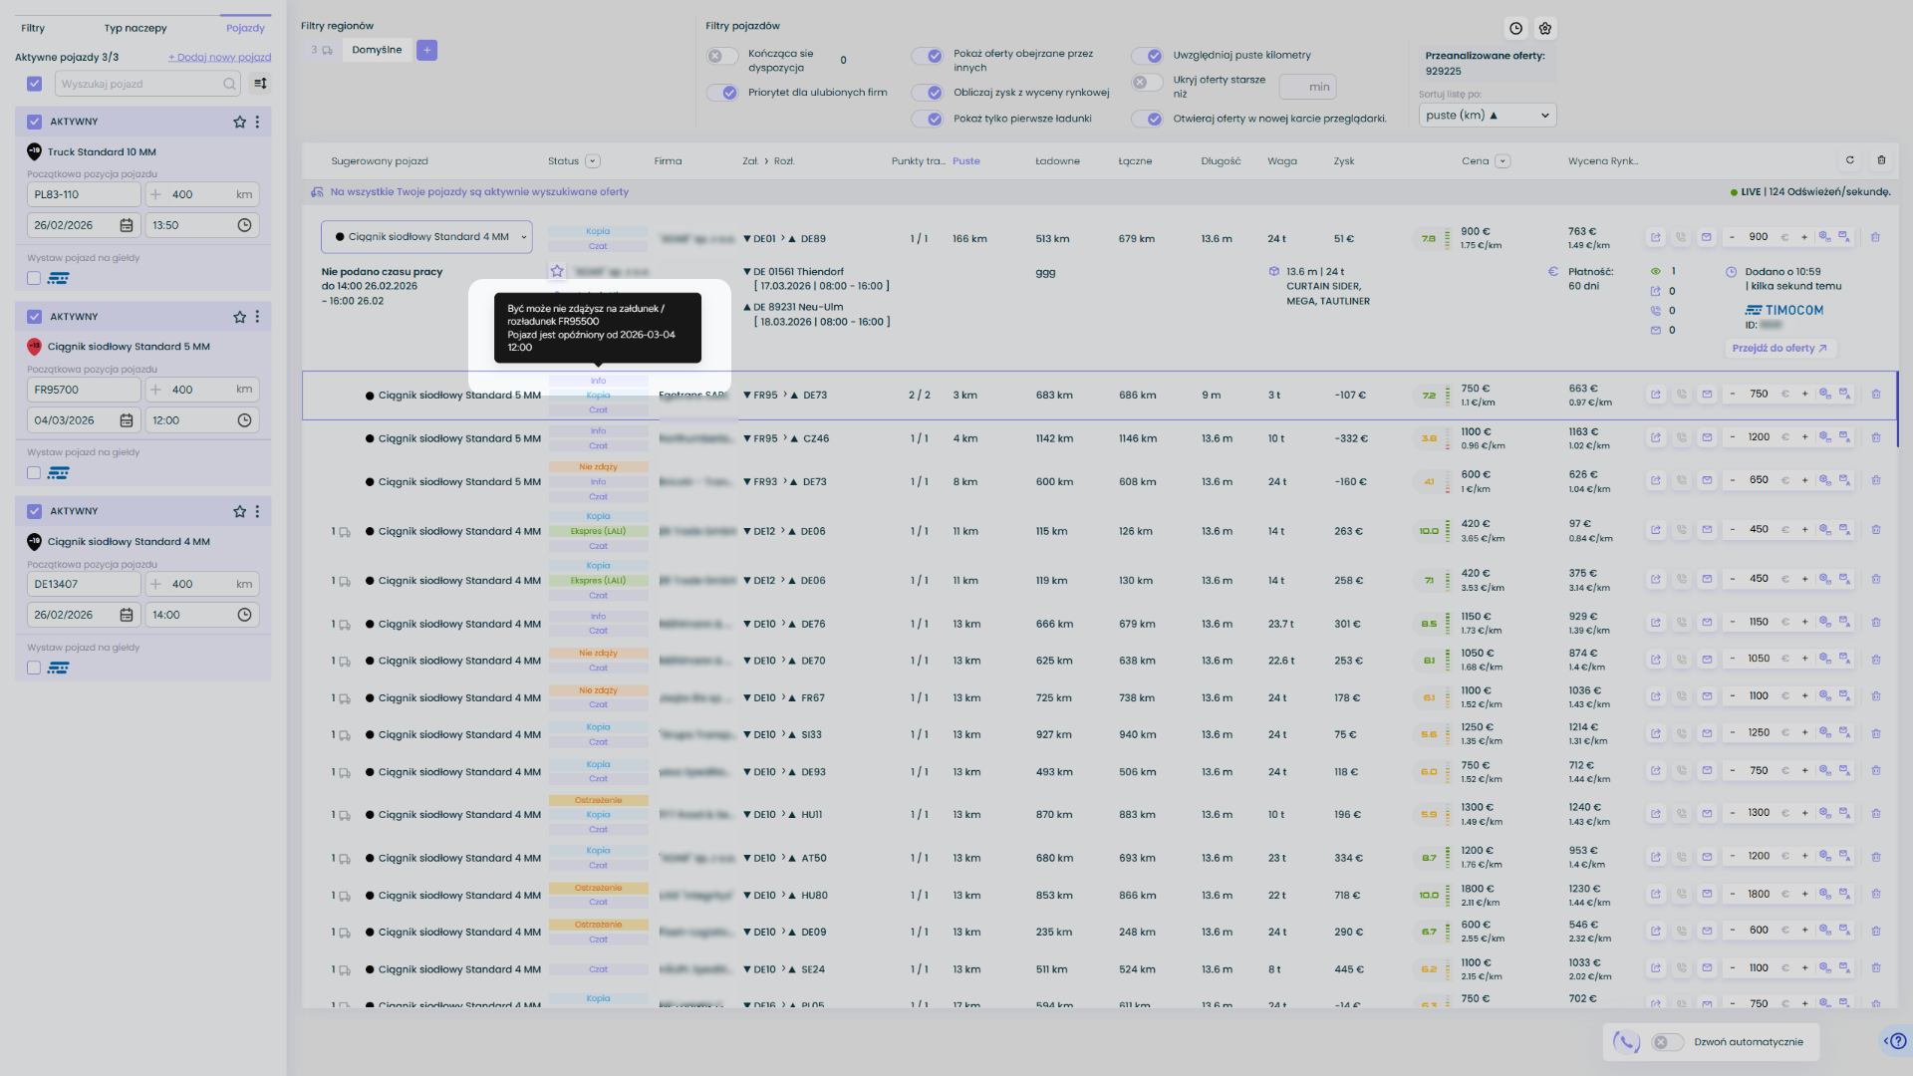Switch to the Typ naczepy tab

[136, 28]
